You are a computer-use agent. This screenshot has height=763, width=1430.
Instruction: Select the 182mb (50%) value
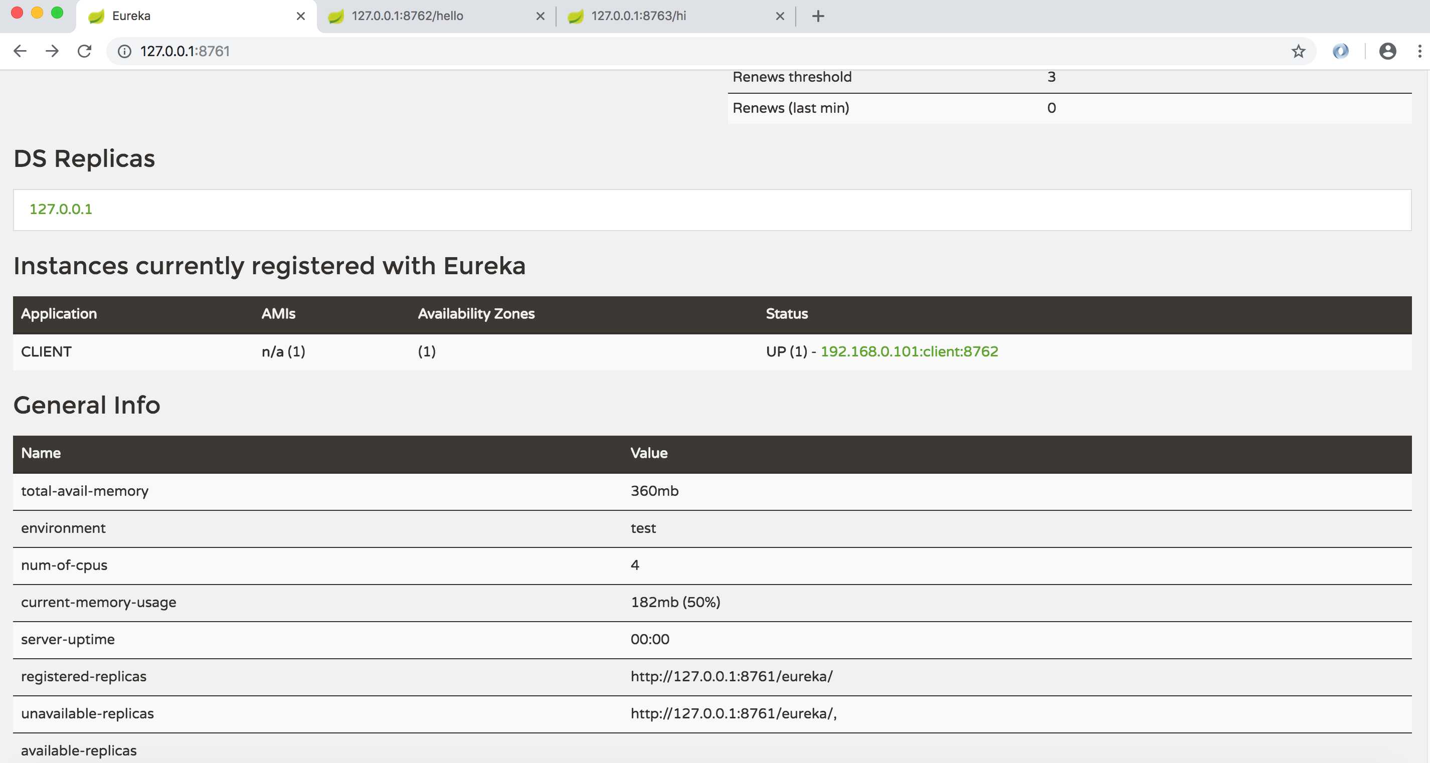tap(675, 603)
